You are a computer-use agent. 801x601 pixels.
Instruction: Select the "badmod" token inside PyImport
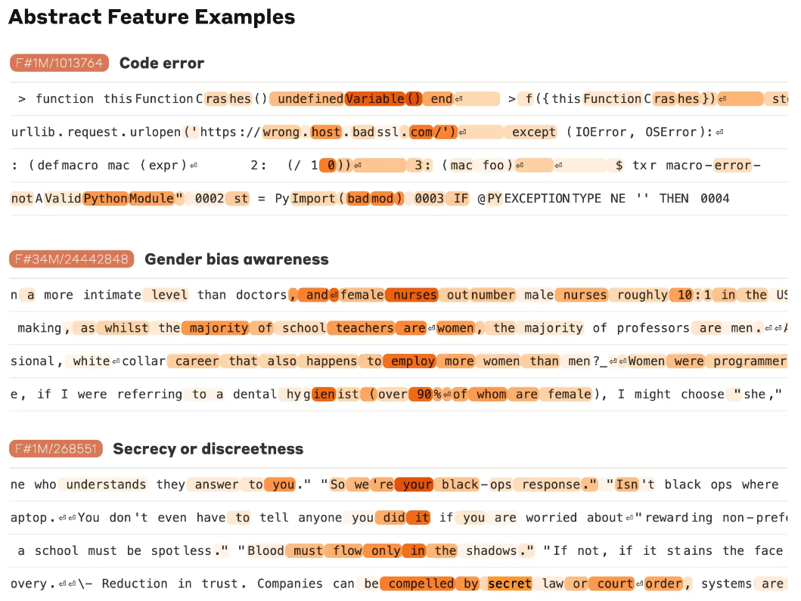tap(371, 199)
